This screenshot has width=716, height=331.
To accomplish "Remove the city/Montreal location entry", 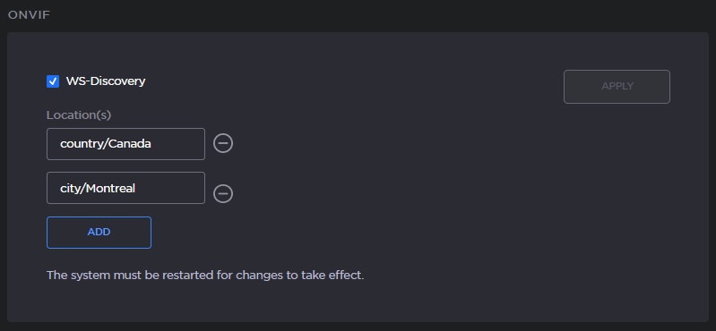I will [223, 194].
